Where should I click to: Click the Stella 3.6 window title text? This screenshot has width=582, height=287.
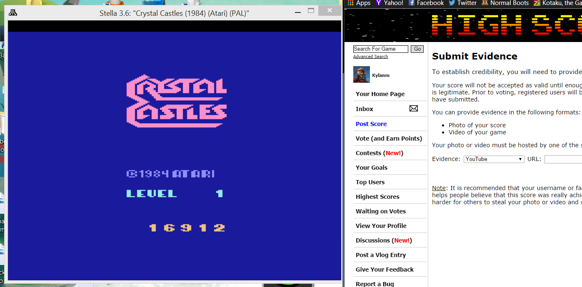[174, 13]
